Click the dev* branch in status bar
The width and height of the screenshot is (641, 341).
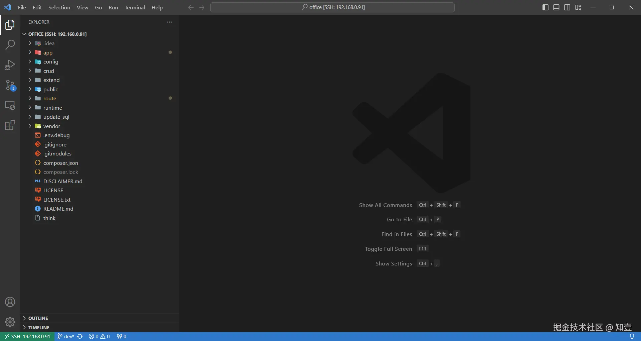(x=65, y=336)
